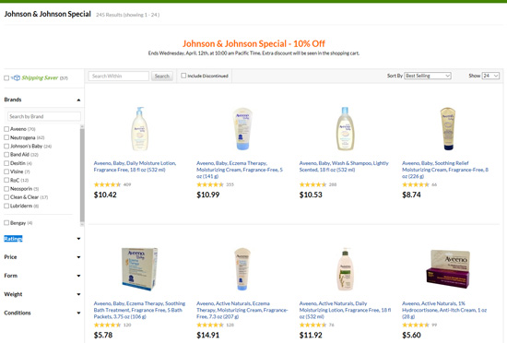Click the brands list scrollbar

82,174
